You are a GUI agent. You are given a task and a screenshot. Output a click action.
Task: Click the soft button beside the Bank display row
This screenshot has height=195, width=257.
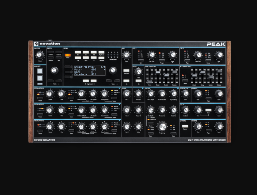(68, 72)
